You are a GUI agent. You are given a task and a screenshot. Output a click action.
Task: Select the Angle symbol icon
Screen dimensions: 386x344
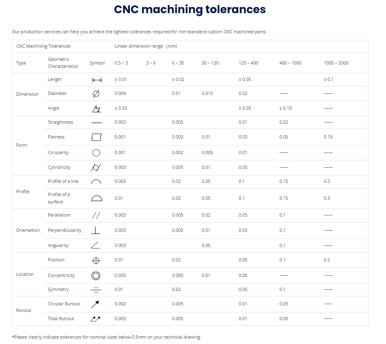point(96,109)
